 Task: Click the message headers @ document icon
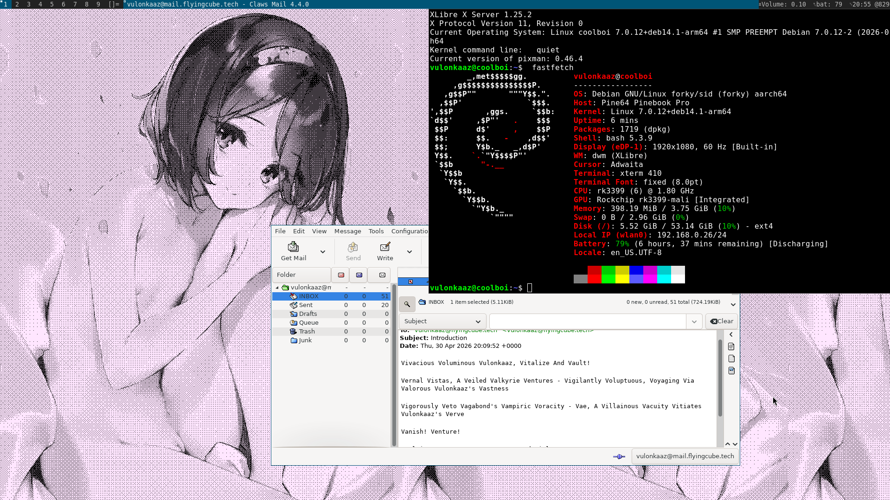[731, 346]
